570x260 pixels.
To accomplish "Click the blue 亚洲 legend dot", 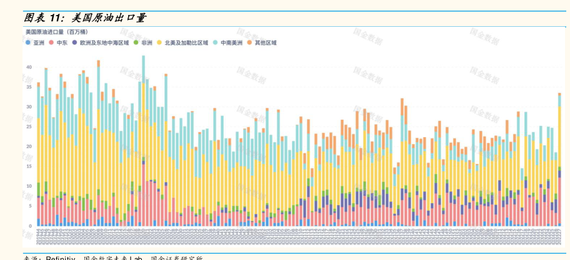I will 27,43.
